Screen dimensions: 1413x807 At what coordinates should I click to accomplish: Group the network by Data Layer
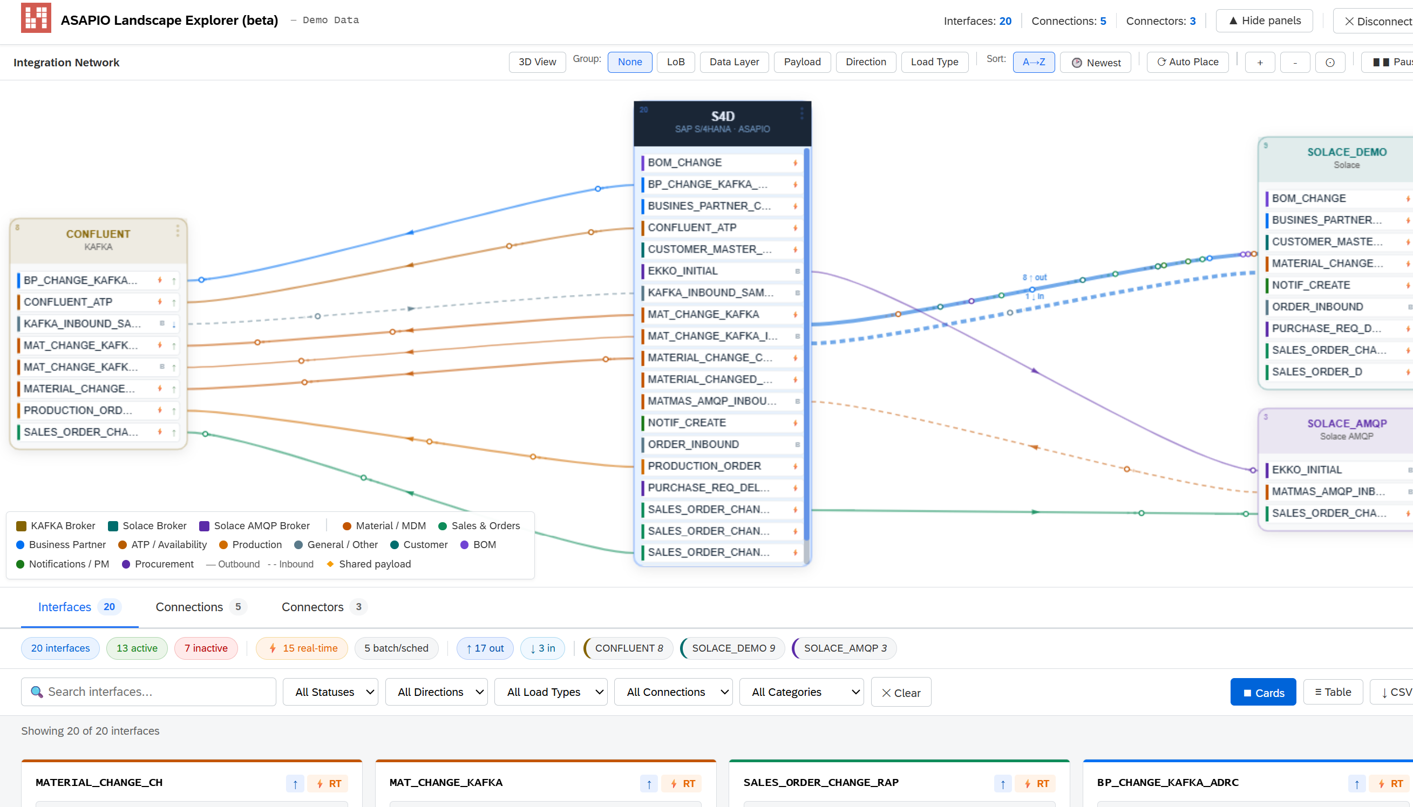point(733,62)
